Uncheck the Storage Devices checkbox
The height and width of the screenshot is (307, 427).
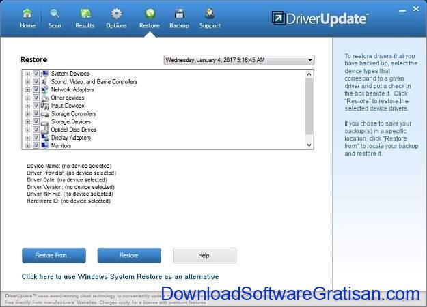click(36, 121)
